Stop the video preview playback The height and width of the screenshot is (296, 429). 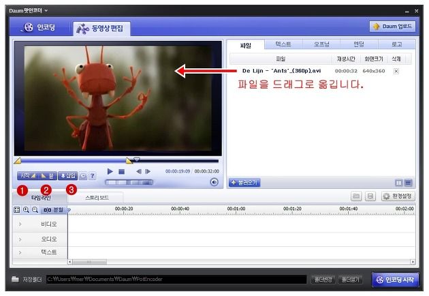point(121,172)
